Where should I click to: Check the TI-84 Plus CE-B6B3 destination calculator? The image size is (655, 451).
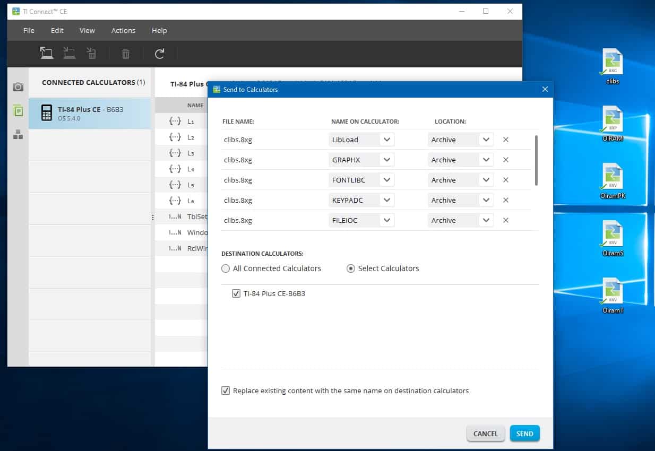tap(236, 293)
